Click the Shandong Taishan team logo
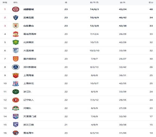Viewport: 156px width, 137px height. click(16, 26)
